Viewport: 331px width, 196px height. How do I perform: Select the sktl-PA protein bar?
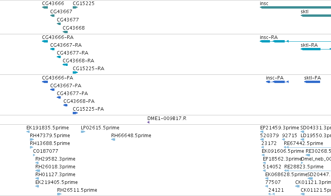pyautogui.click(x=312, y=82)
